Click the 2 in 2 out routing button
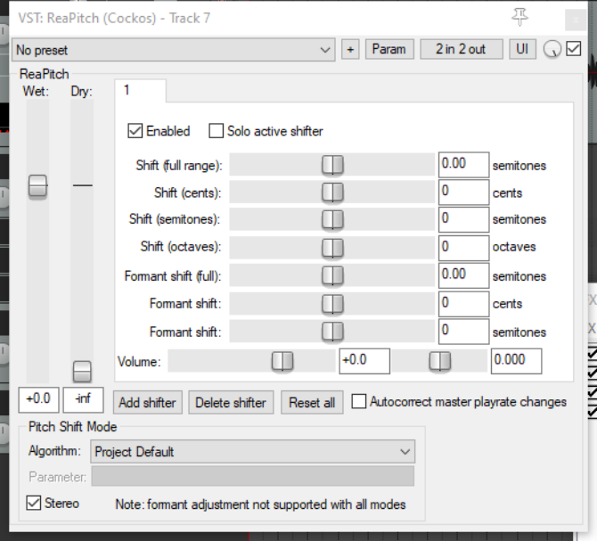This screenshot has width=597, height=541. (x=461, y=49)
